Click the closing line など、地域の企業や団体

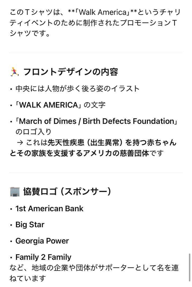94,273
